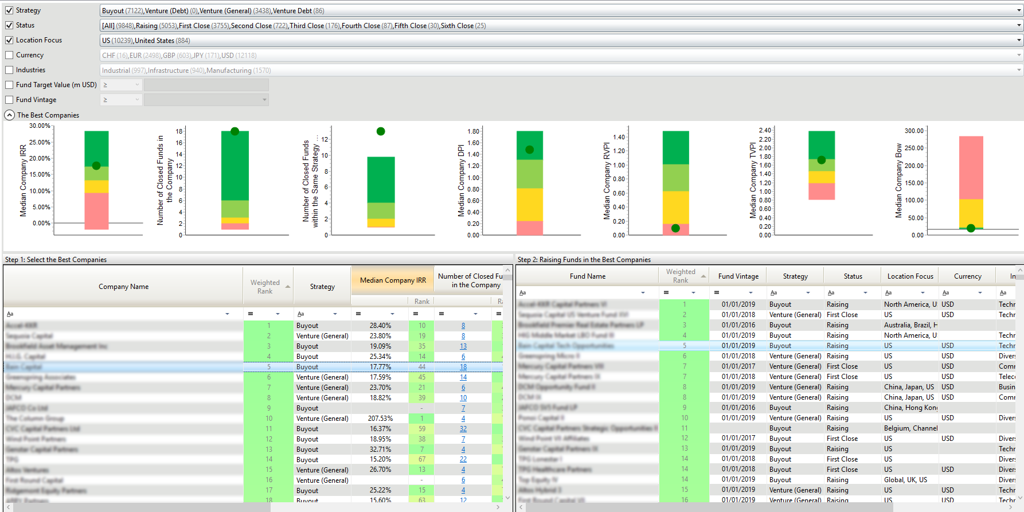Enable the Currency filter checkbox
This screenshot has height=512, width=1024.
tap(9, 55)
